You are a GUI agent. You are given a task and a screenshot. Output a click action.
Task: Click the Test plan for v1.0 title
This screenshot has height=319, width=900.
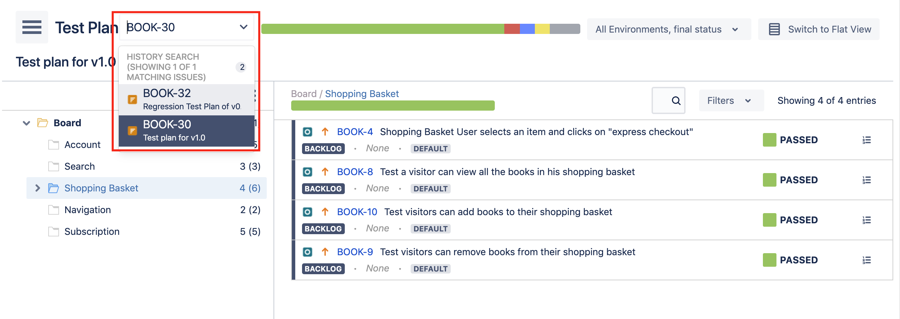65,62
